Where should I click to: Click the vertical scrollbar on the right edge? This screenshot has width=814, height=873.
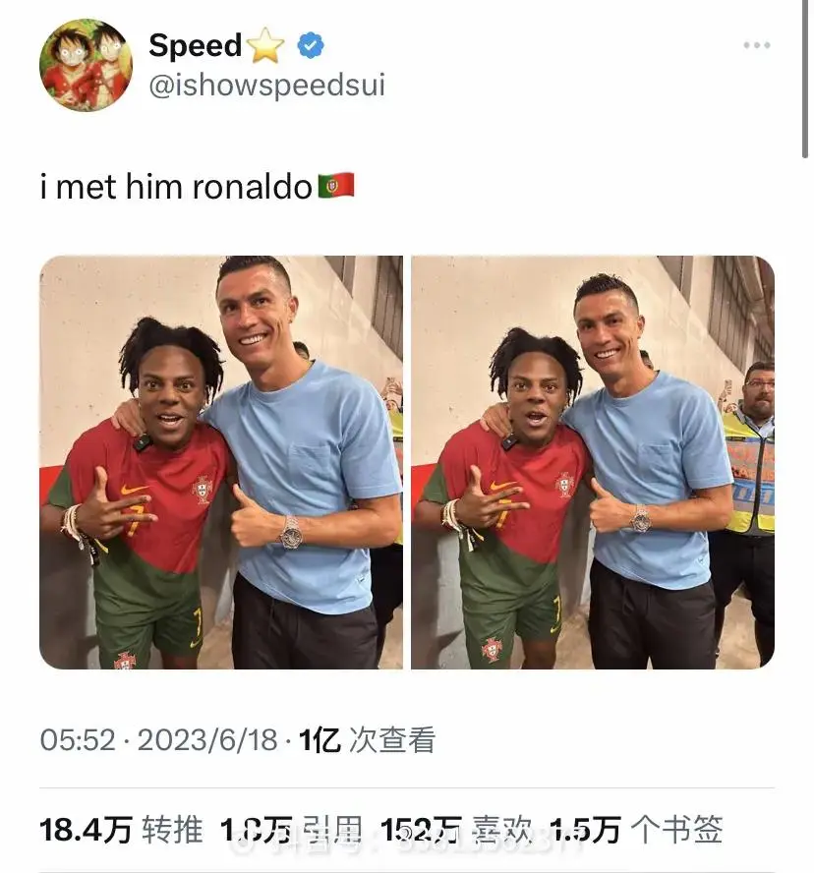click(x=805, y=79)
